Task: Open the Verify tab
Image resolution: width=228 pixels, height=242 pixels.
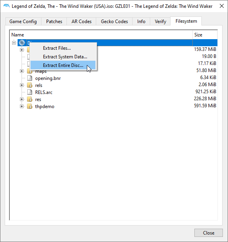Action: pos(160,22)
